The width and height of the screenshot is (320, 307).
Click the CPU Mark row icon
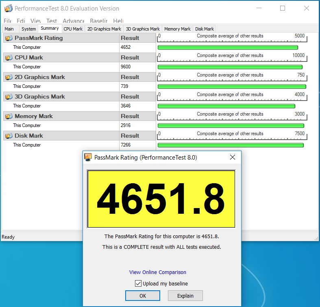tap(9, 58)
